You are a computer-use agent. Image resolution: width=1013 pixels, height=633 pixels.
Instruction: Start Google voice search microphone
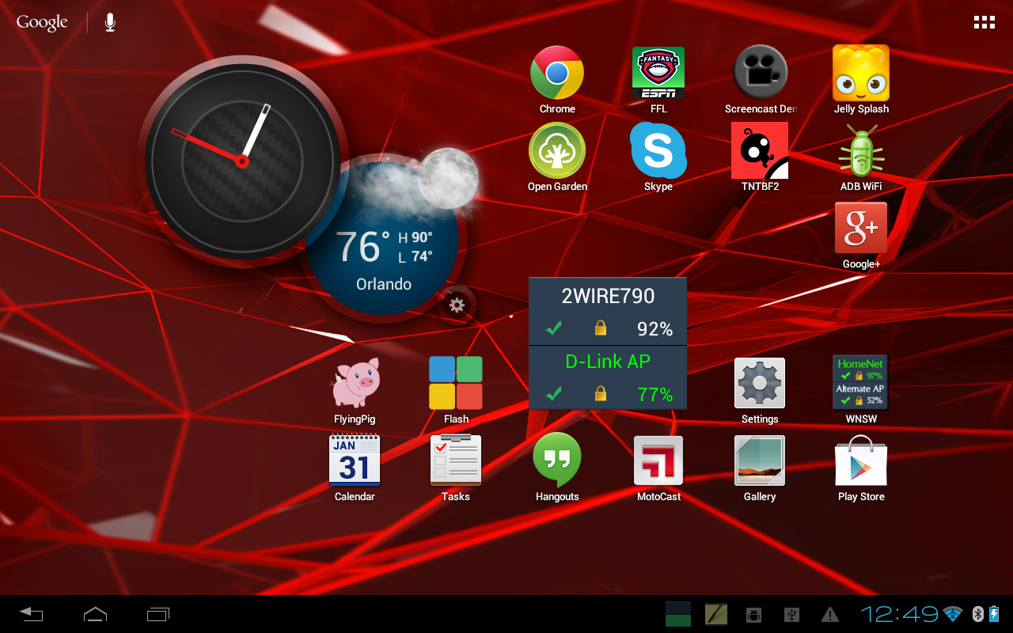[110, 22]
